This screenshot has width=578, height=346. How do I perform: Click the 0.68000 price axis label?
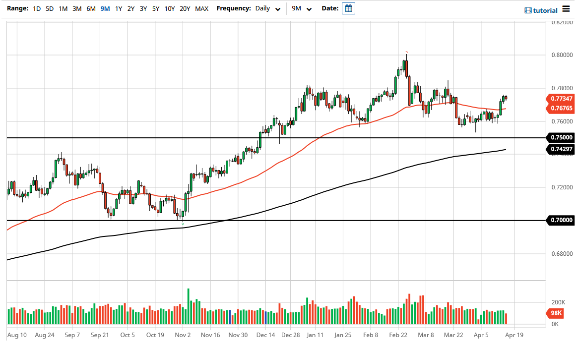[562, 253]
